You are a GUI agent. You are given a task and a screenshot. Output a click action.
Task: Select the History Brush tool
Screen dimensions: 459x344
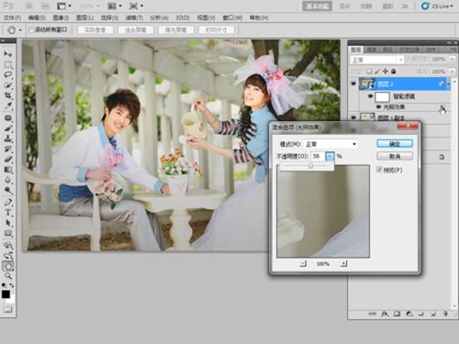pyautogui.click(x=8, y=149)
